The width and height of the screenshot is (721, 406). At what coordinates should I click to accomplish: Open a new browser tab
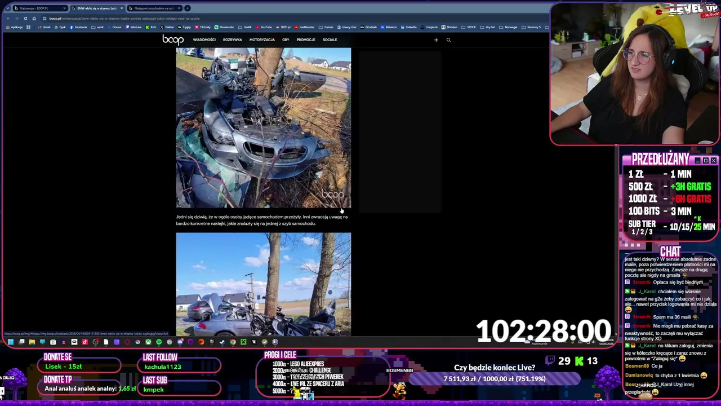188,8
